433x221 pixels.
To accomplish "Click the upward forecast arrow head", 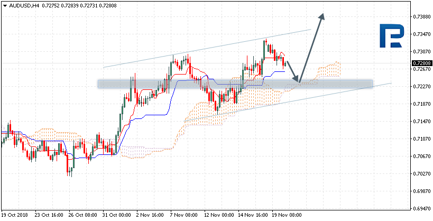I will click(x=321, y=16).
